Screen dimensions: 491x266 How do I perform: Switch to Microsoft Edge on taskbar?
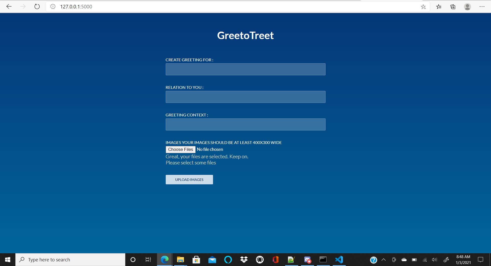(x=164, y=260)
